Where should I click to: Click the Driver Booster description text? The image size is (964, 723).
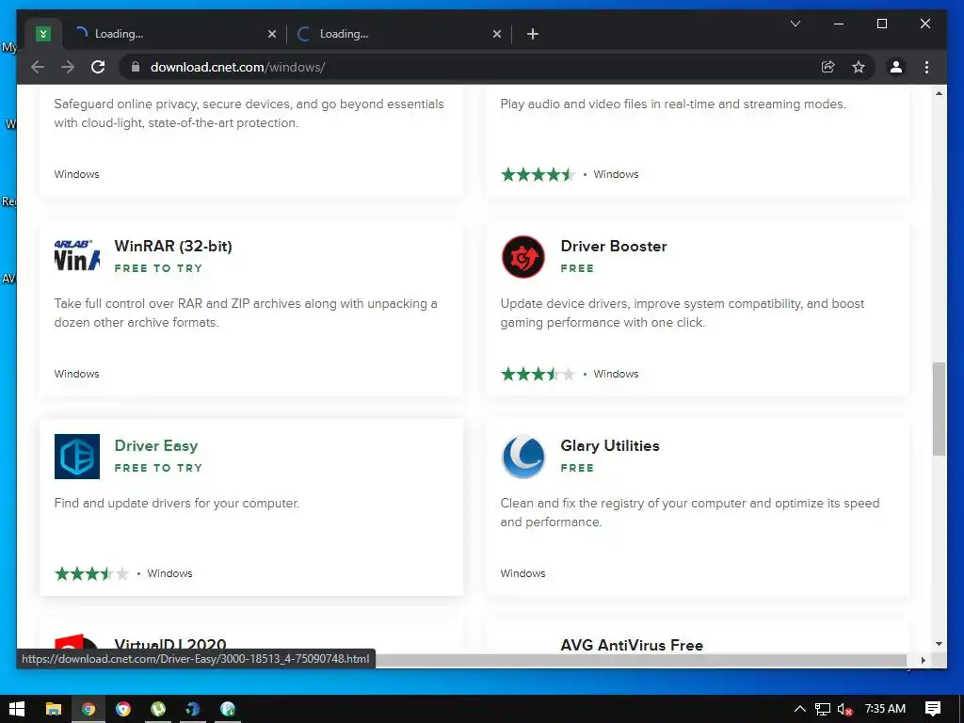click(683, 313)
